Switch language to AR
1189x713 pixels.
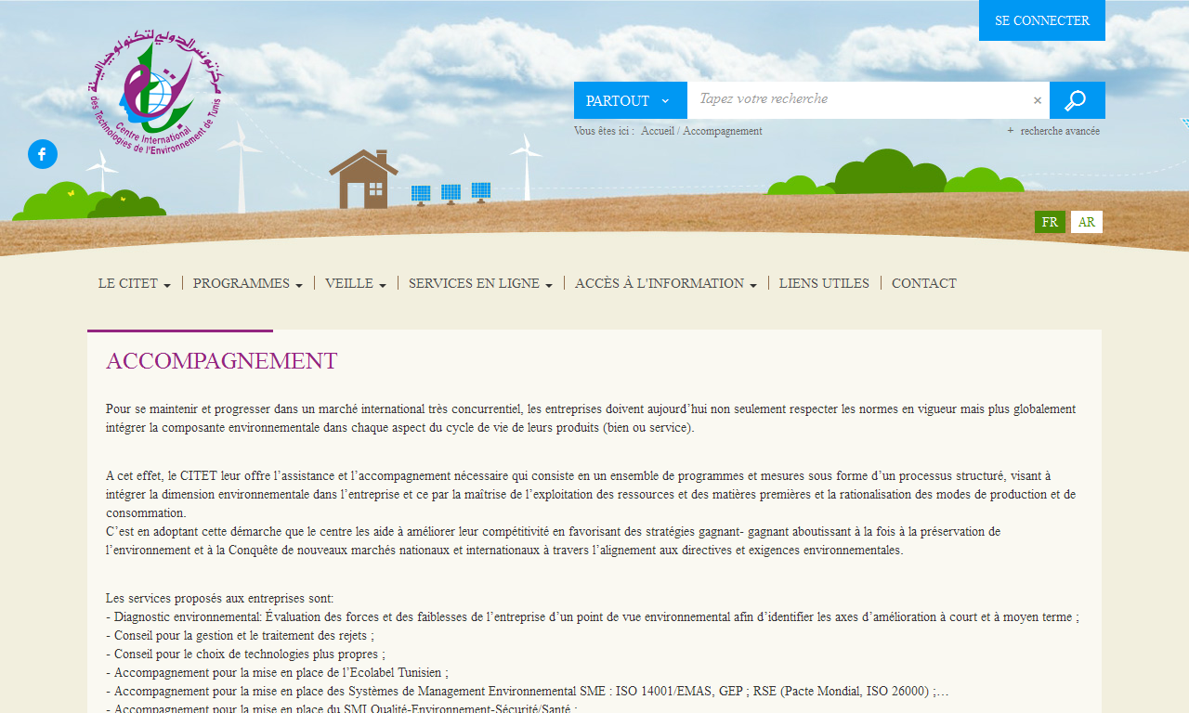click(1087, 222)
